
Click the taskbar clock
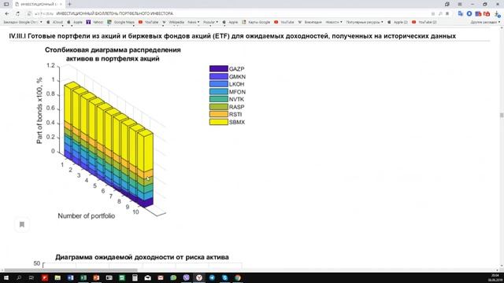(x=495, y=277)
